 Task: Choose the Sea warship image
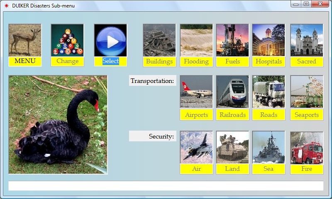[x=269, y=148]
